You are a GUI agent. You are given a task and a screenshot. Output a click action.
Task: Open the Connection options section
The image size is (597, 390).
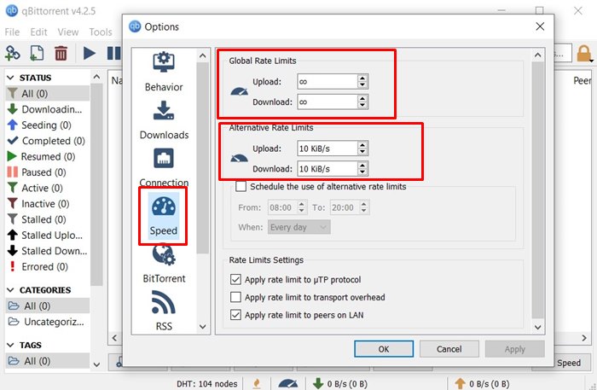coord(164,167)
